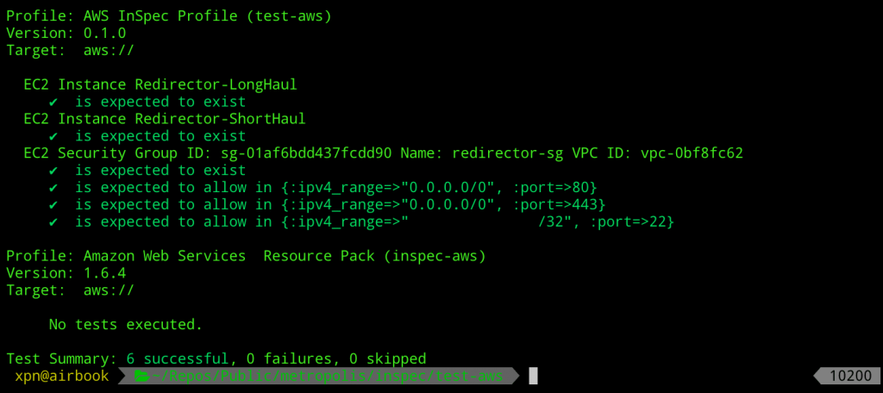Screen dimensions: 883x393
Task: Click the checkmark under EC2 Instance Redirector-LongHaul
Action: pos(53,103)
